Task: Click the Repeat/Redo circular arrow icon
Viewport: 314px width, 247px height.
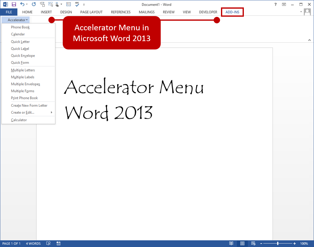Action: point(34,4)
